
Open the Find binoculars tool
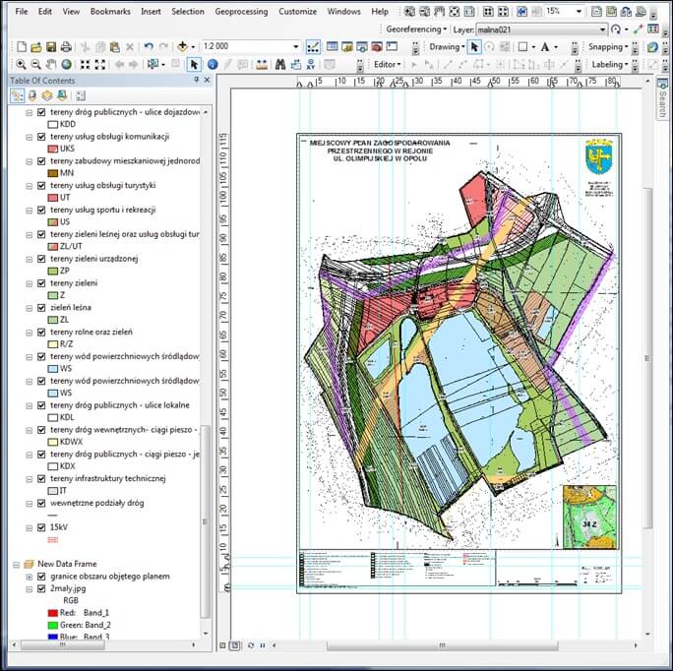280,64
